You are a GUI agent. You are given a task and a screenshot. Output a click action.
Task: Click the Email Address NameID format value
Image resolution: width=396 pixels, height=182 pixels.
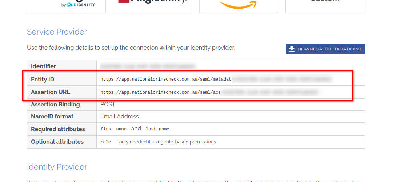pyautogui.click(x=120, y=117)
